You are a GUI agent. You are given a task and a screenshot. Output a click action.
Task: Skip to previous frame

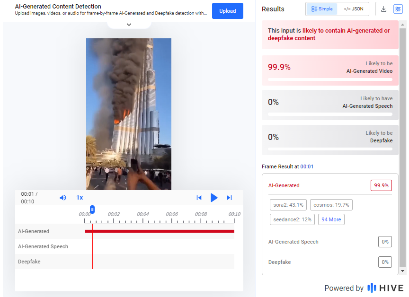(x=199, y=198)
